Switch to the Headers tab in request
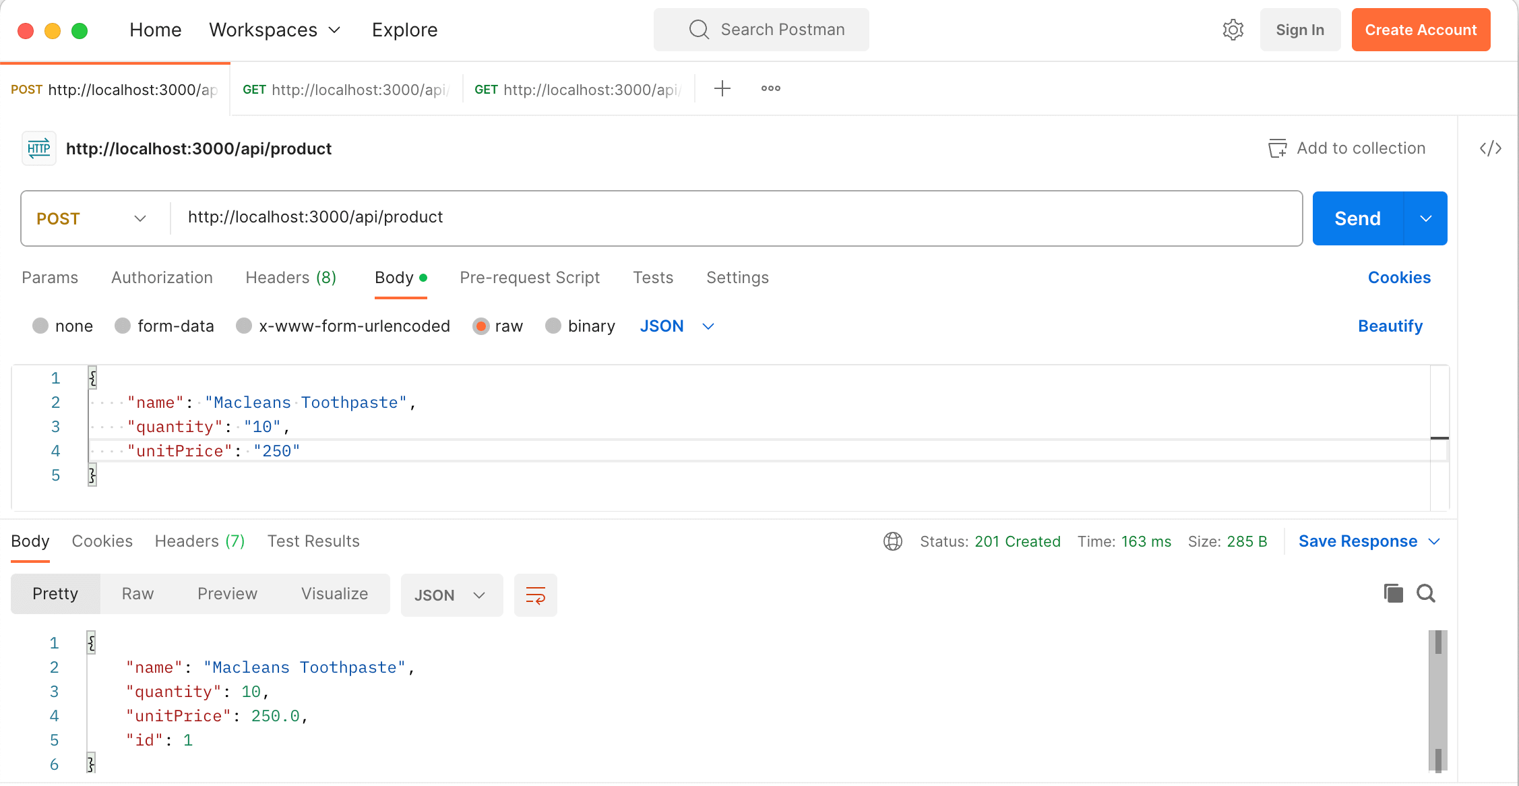This screenshot has width=1519, height=786. pyautogui.click(x=290, y=278)
